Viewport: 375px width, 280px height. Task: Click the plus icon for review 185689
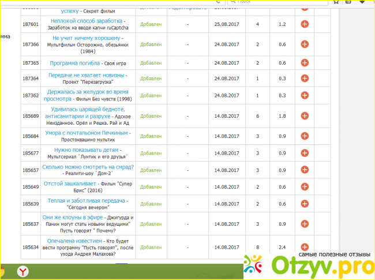(x=305, y=116)
